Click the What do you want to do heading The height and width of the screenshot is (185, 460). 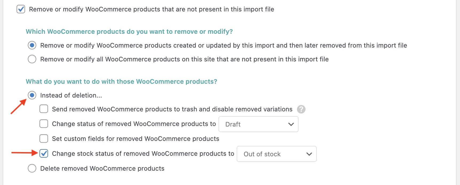(121, 82)
